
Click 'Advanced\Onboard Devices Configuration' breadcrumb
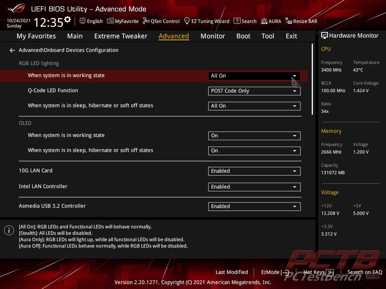(69, 50)
